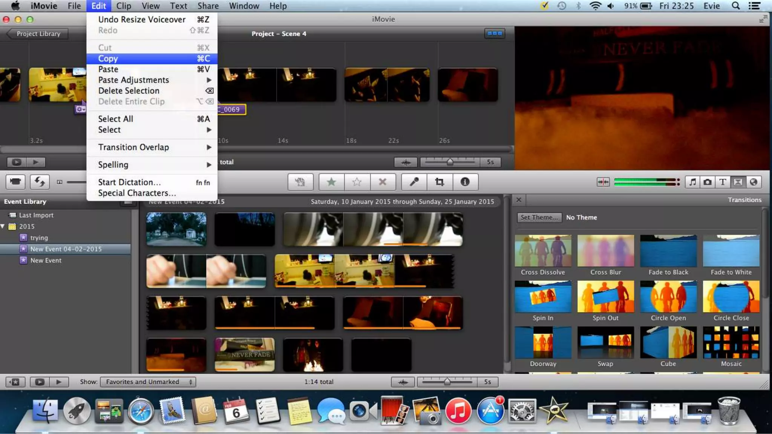Play event clips full screen in bottom bar
The height and width of the screenshot is (434, 772).
[40, 382]
